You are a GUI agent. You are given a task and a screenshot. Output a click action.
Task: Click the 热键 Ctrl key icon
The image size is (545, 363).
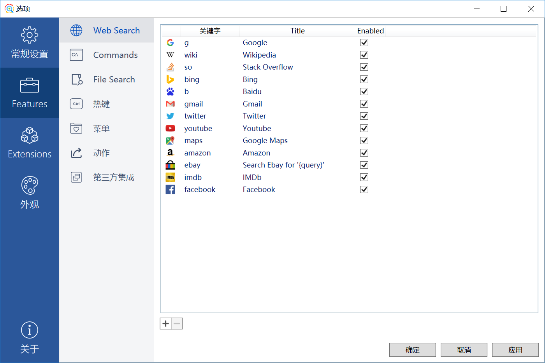(x=76, y=104)
